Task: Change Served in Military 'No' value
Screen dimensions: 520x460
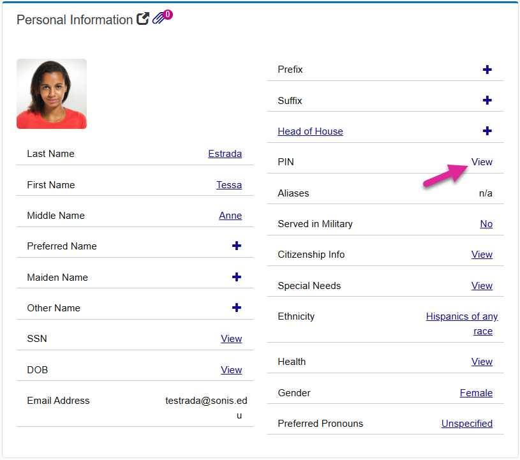Action: 486,224
